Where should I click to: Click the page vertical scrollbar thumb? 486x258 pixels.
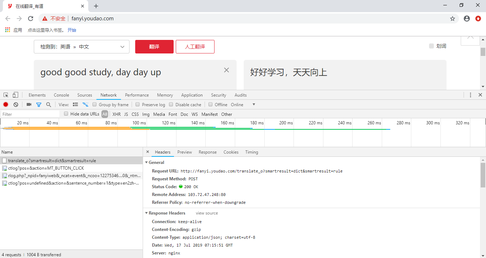[x=483, y=52]
